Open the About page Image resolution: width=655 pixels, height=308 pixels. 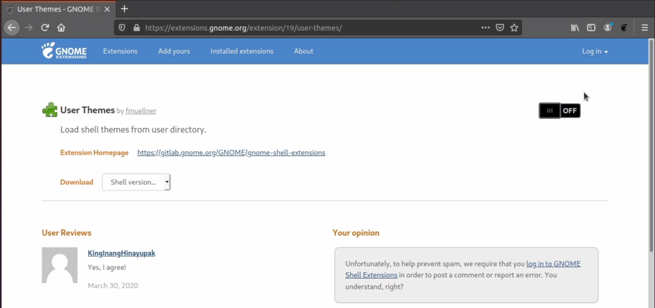[303, 51]
